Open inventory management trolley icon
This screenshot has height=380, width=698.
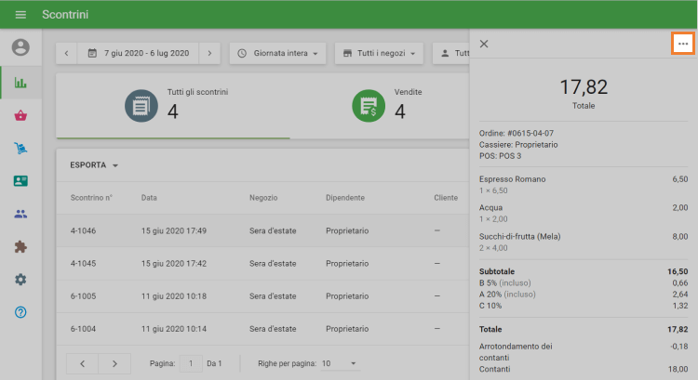click(x=20, y=148)
